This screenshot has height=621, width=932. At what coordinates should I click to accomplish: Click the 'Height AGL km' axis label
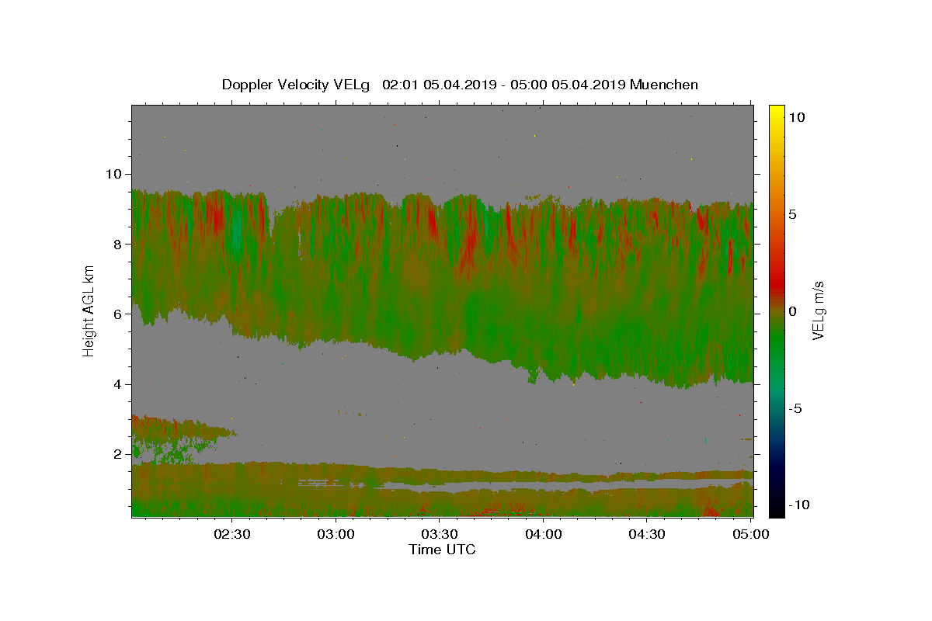pyautogui.click(x=89, y=310)
